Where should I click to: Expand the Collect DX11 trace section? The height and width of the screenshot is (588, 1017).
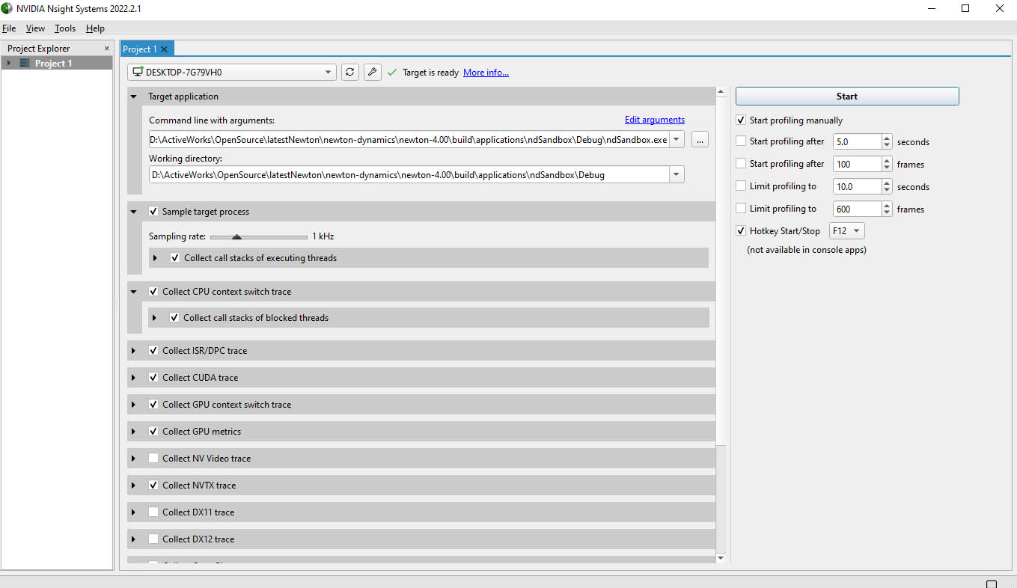tap(134, 512)
